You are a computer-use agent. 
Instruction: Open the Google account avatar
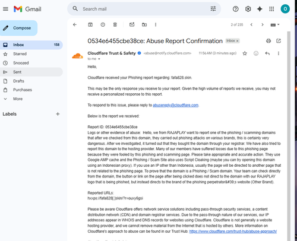[285, 9]
